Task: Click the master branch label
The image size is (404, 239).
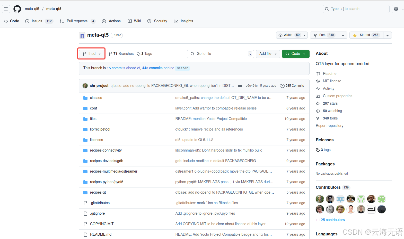Action: point(182,68)
